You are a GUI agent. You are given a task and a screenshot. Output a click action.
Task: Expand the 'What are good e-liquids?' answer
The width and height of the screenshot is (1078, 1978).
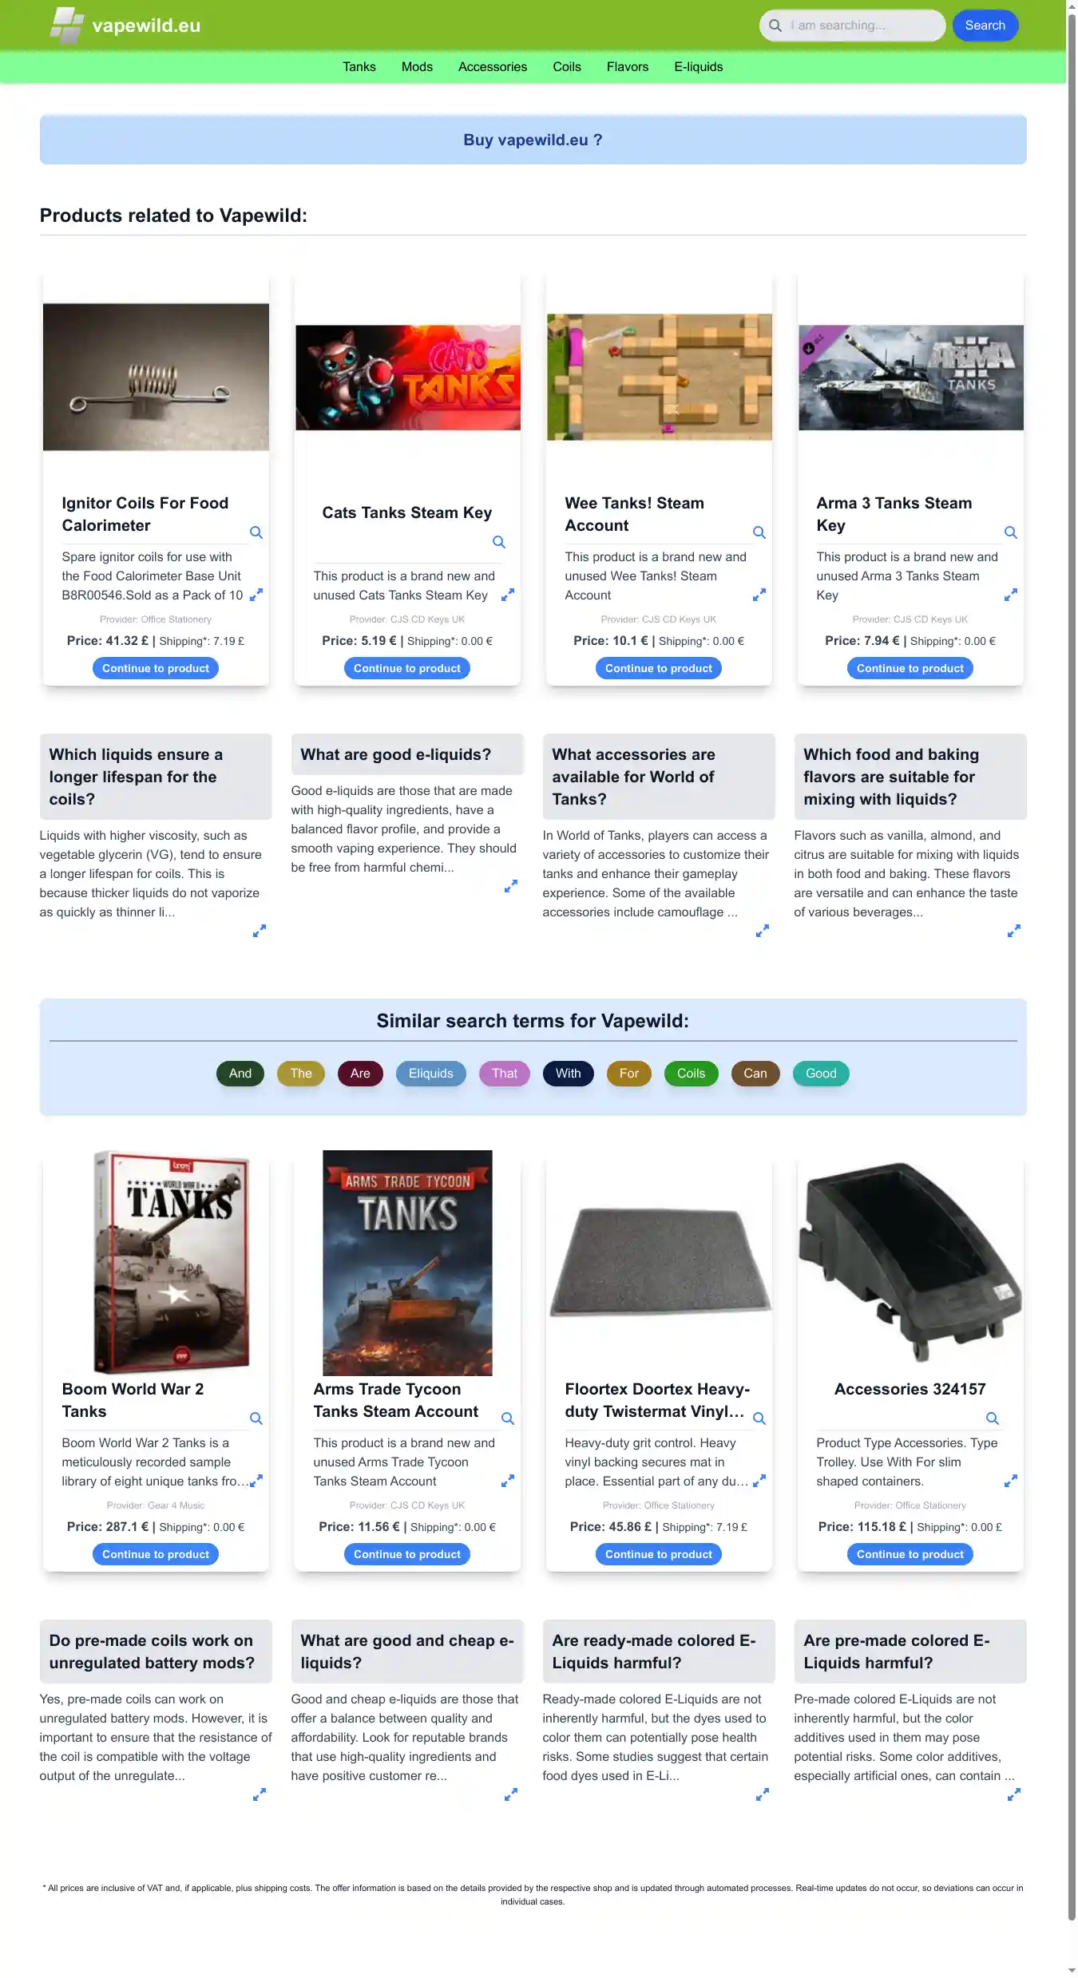coord(511,886)
